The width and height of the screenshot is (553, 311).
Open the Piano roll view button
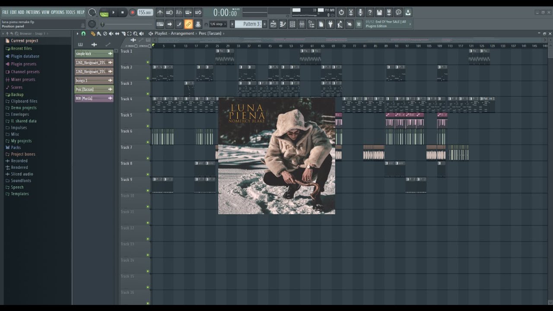(283, 24)
